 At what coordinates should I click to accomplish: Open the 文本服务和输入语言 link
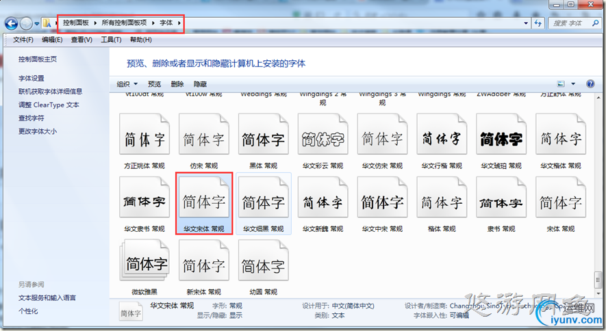click(x=47, y=297)
